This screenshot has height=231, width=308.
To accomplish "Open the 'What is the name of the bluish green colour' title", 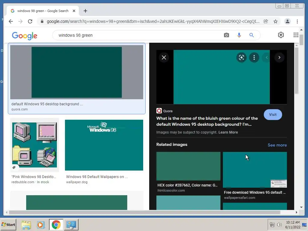I will pyautogui.click(x=207, y=121).
